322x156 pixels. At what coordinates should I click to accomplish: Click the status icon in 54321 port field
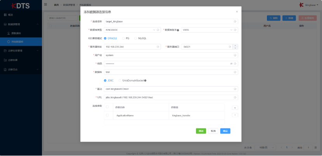(x=230, y=47)
